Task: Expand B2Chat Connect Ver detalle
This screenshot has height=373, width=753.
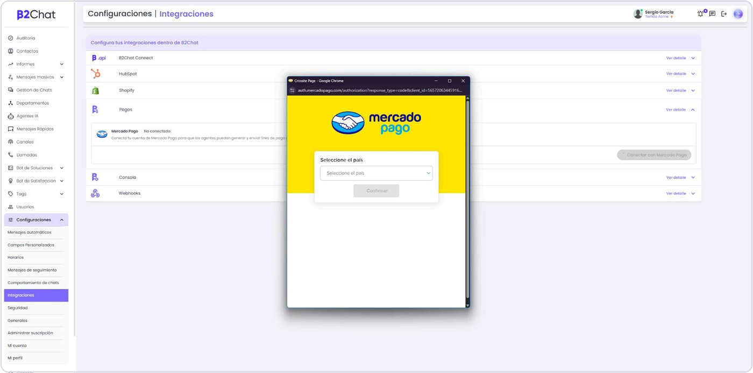Action: pyautogui.click(x=680, y=58)
